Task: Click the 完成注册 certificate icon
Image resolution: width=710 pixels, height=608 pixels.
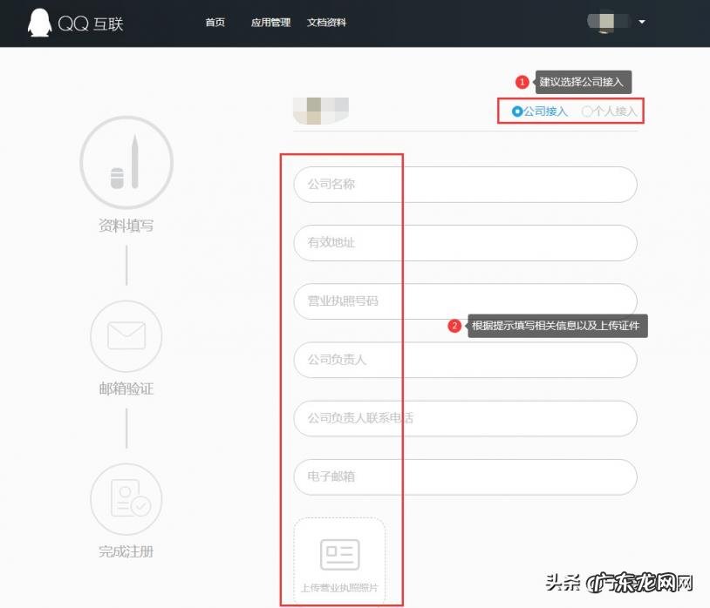Action: coord(126,499)
